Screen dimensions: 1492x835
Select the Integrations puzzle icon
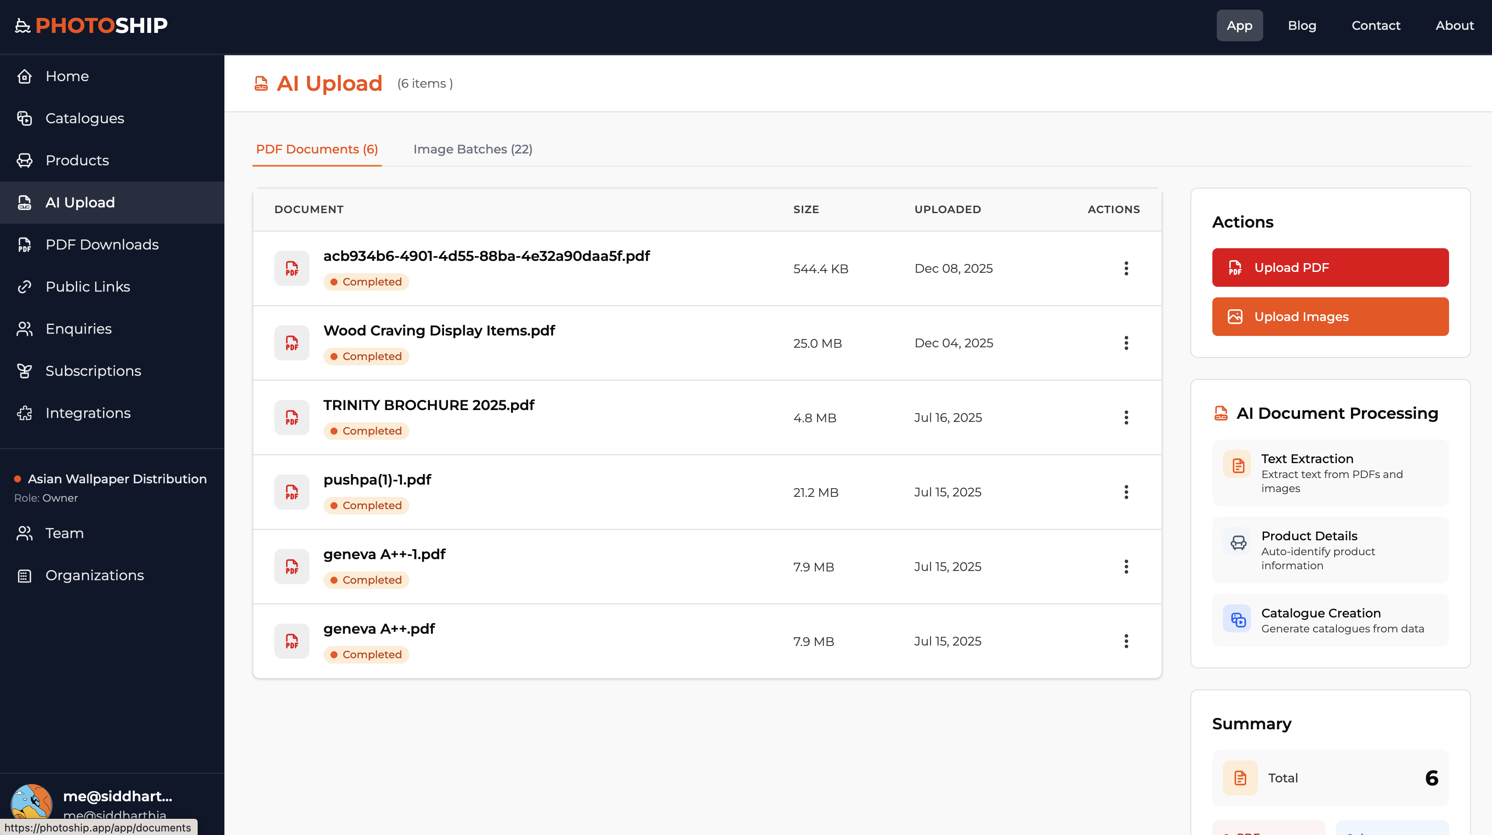click(25, 413)
